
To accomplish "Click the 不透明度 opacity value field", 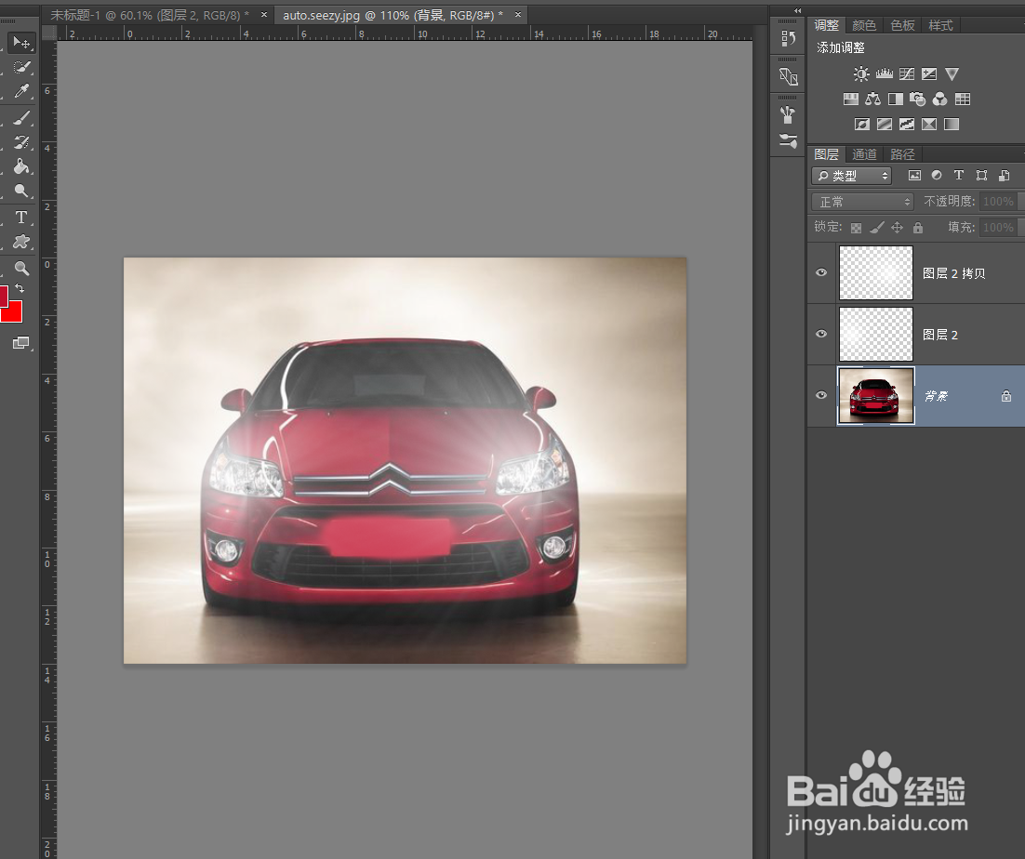I will point(1000,202).
